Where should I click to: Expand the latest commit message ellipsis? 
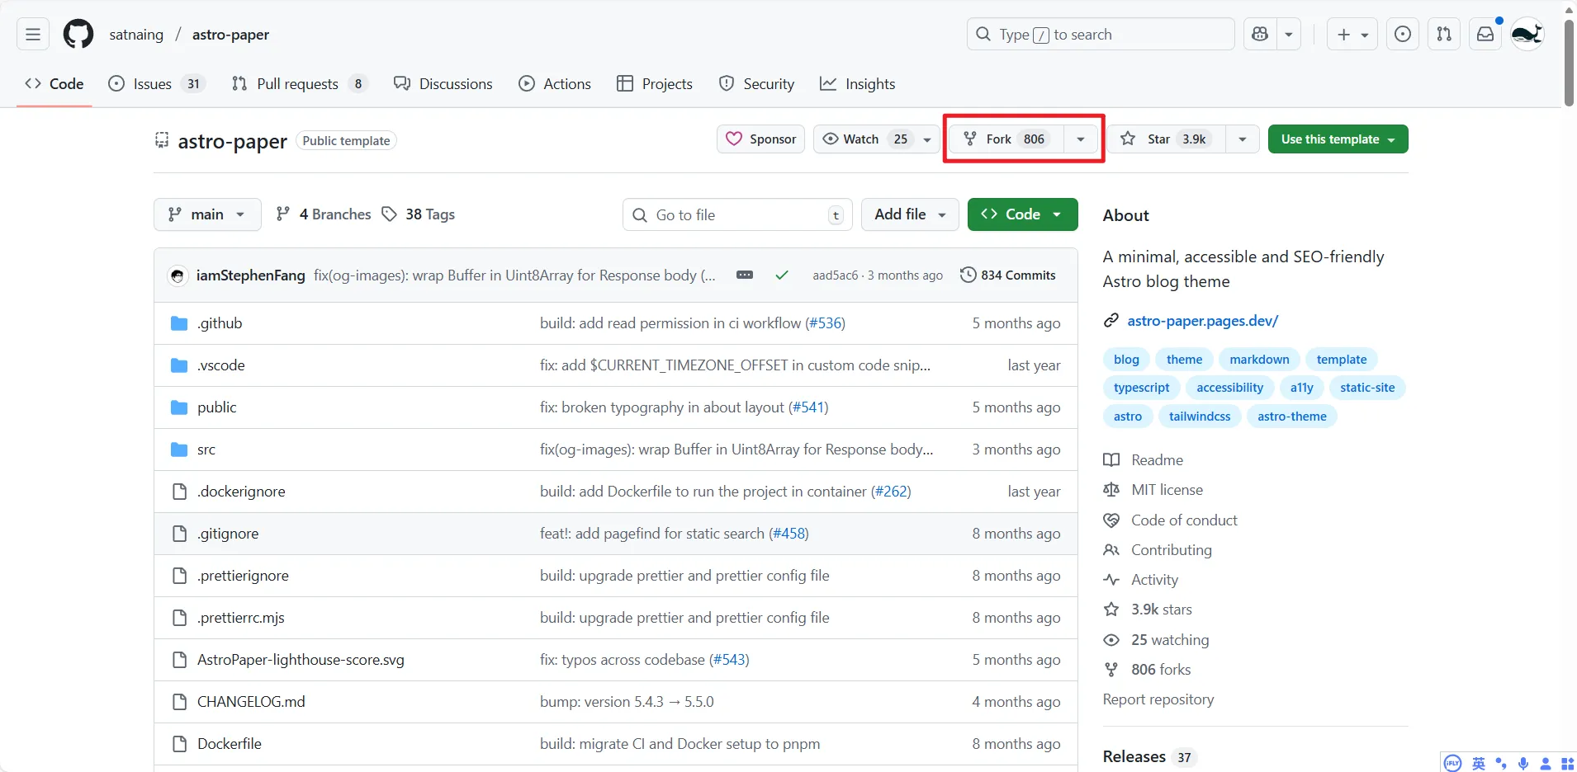[x=744, y=275]
